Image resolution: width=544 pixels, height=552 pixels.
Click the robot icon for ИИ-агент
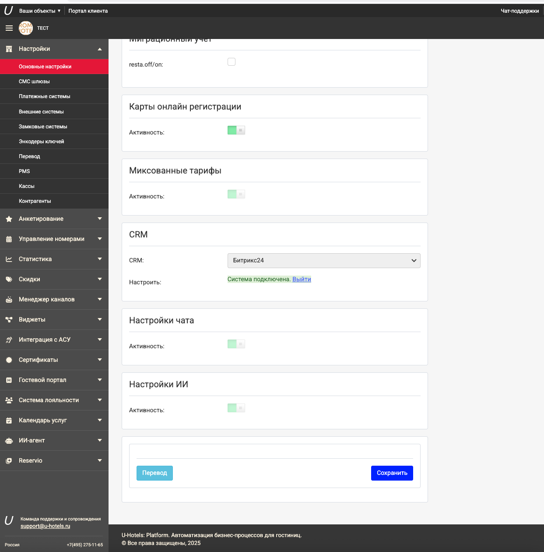[9, 441]
